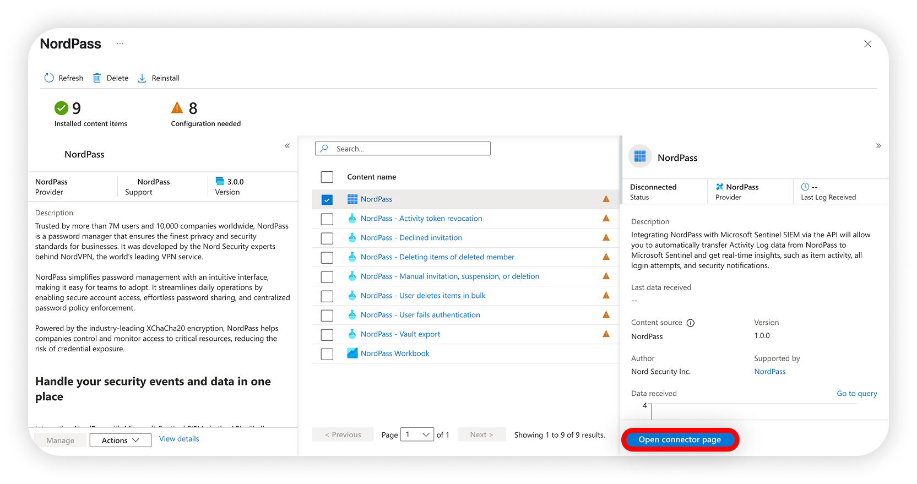Click the Next page button
Screen dimensions: 917x484
(481, 435)
